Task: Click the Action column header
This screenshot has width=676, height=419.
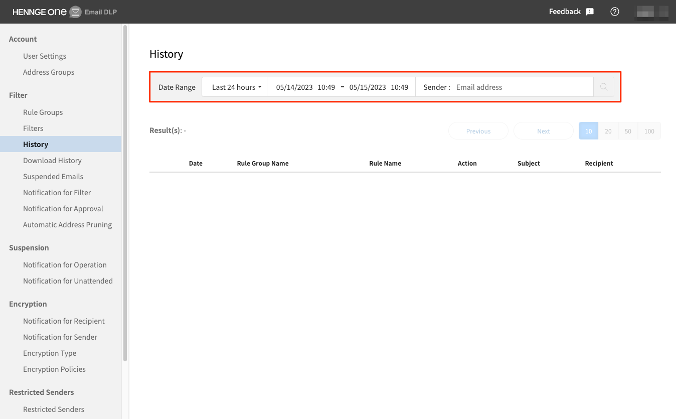Action: click(467, 163)
